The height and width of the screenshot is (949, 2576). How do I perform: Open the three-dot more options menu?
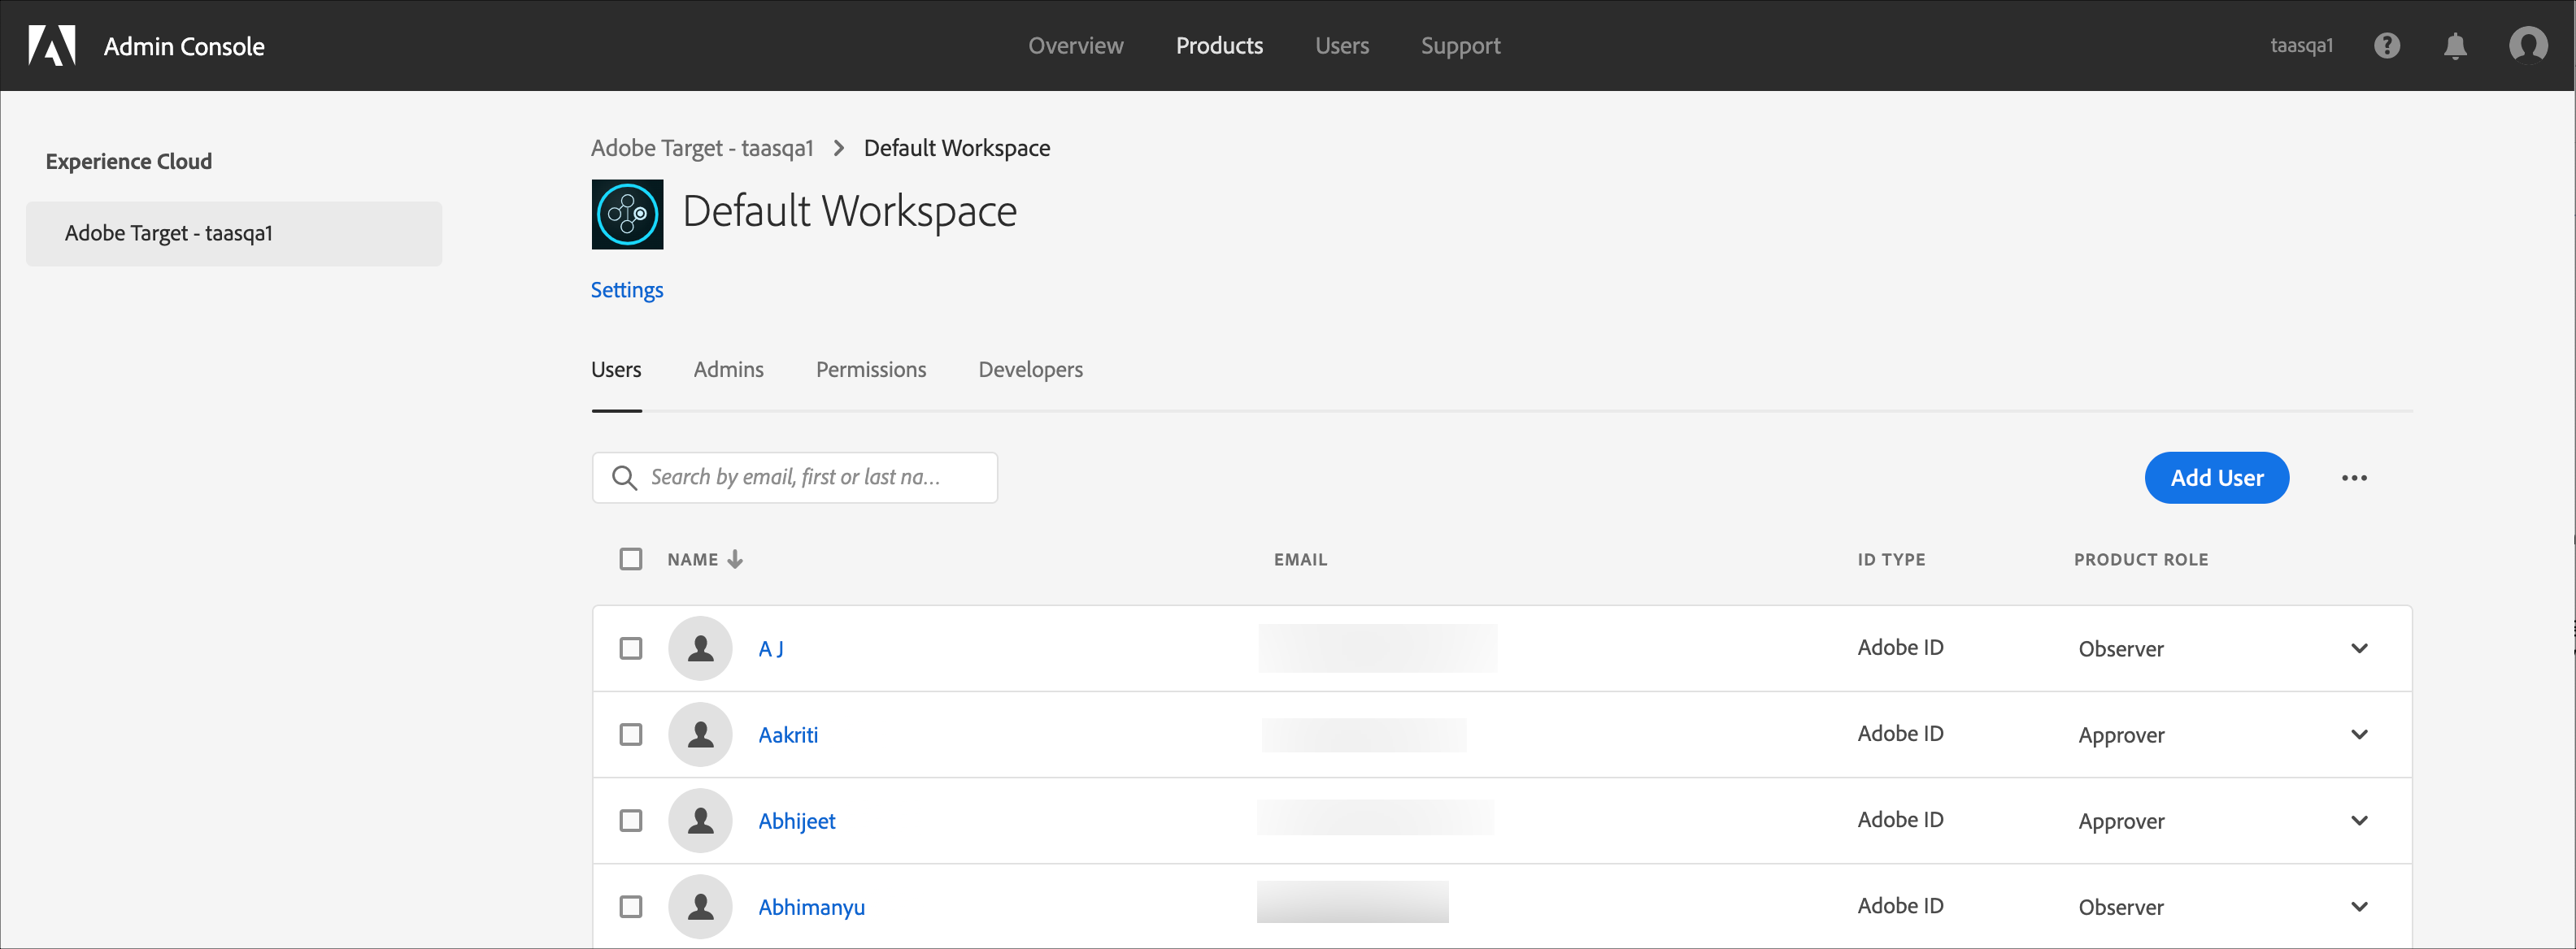point(2353,478)
